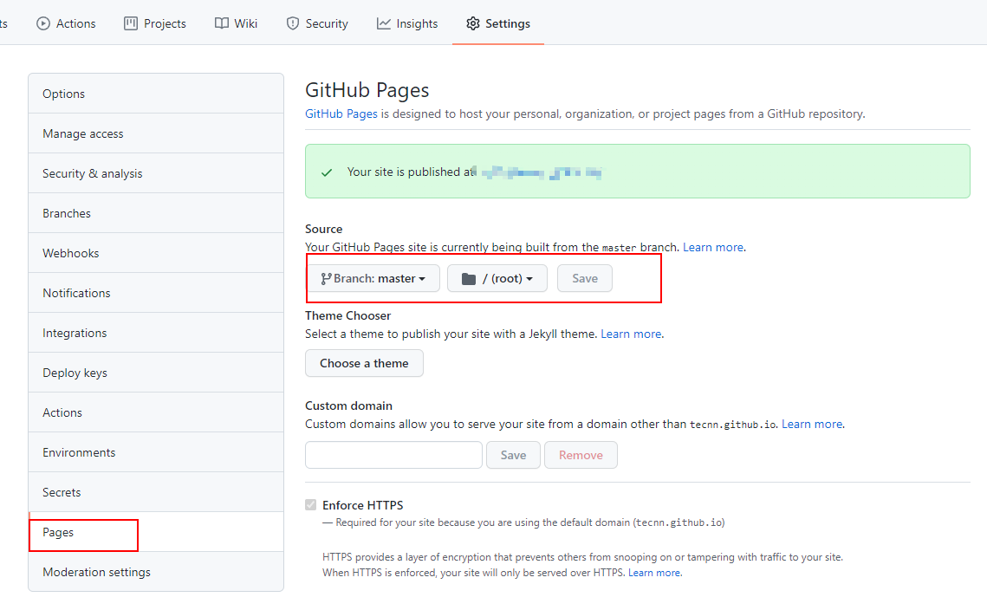
Task: Expand the Branch: master dropdown
Action: pyautogui.click(x=373, y=279)
